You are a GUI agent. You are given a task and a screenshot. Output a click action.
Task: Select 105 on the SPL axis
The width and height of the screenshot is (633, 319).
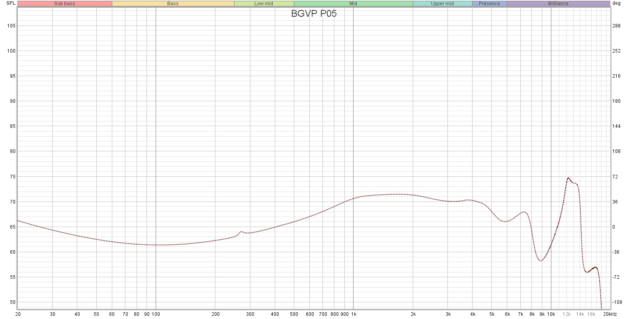click(x=12, y=26)
